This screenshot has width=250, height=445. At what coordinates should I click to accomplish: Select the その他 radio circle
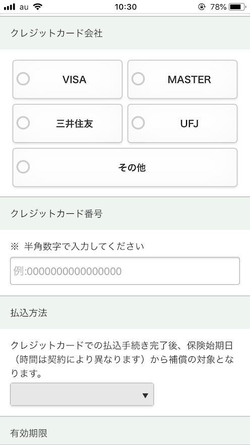(x=23, y=167)
